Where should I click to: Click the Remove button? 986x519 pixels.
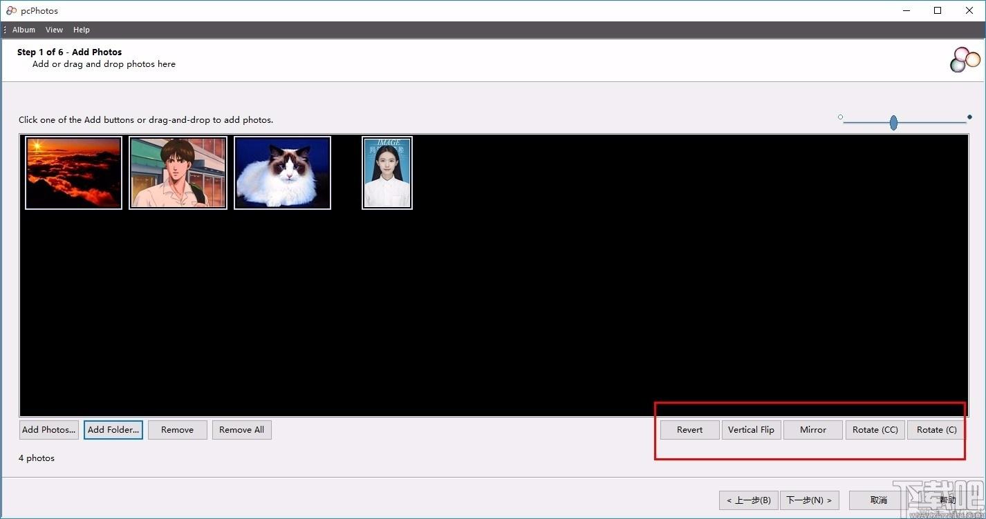pos(178,430)
